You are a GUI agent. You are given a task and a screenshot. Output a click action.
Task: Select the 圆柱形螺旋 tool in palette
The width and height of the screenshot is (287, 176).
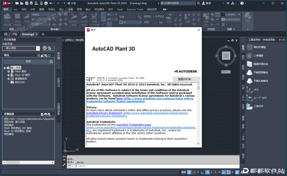coord(256,47)
